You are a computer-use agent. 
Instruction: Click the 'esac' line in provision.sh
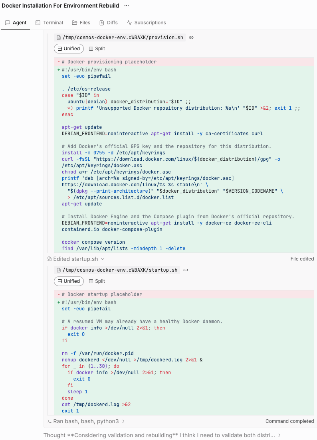click(67, 114)
